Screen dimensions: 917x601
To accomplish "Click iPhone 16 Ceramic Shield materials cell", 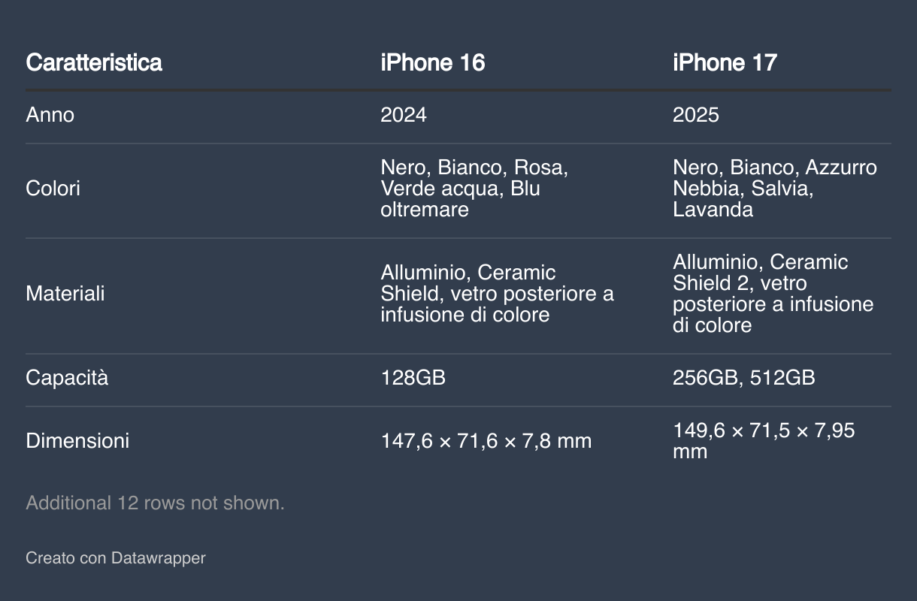I will (498, 294).
